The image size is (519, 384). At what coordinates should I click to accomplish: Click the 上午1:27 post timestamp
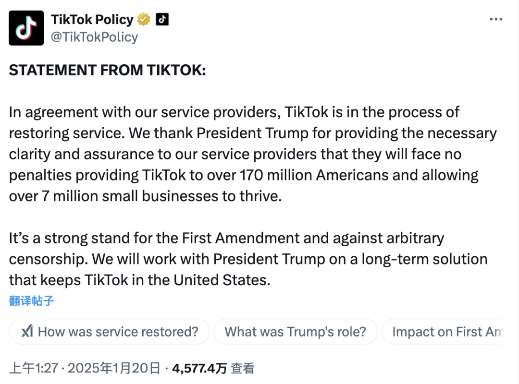(x=34, y=368)
